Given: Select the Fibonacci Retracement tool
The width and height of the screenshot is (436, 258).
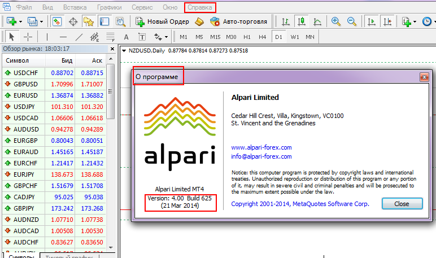Looking at the screenshot, I should [x=110, y=37].
